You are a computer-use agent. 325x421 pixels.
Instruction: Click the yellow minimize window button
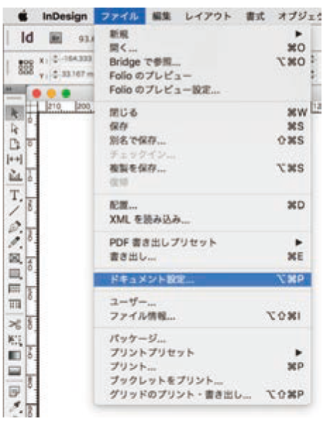52,93
